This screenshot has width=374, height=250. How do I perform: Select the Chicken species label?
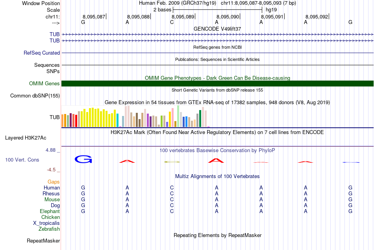click(x=50, y=217)
